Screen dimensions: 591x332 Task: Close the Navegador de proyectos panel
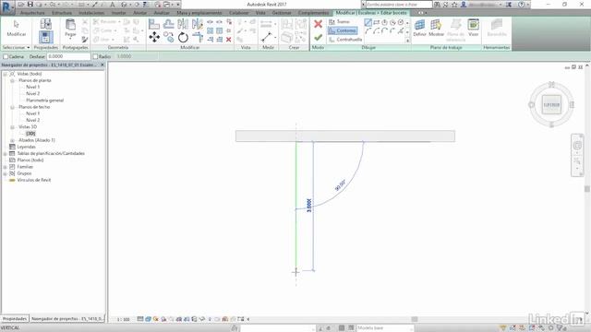103,65
